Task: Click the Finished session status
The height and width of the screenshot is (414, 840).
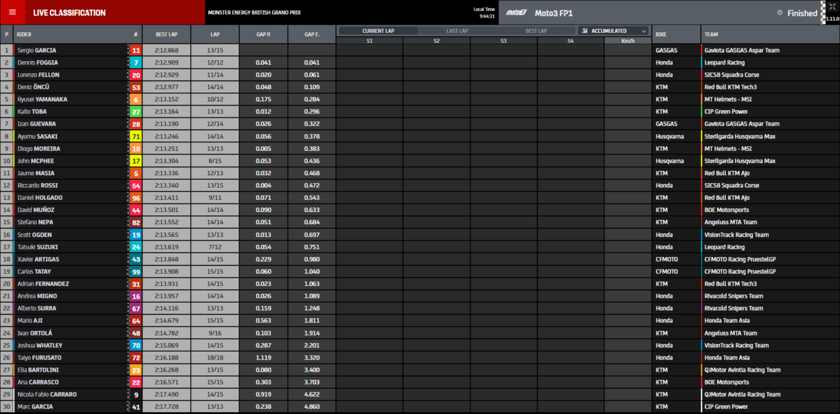Action: coord(802,13)
